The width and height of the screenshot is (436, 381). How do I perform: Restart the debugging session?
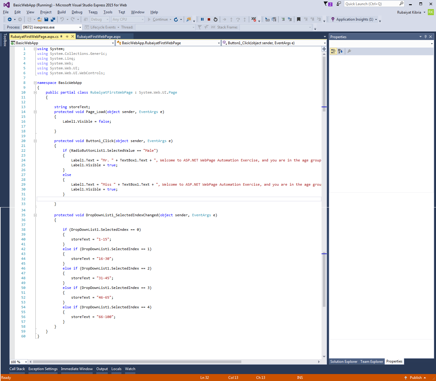click(x=216, y=19)
